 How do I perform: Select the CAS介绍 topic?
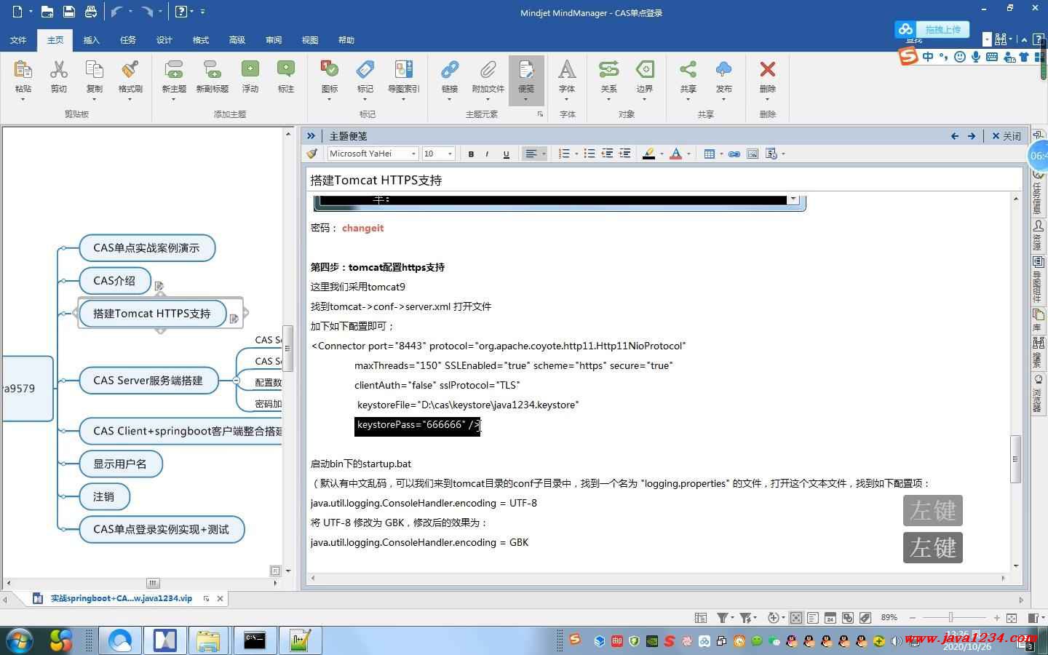point(114,281)
